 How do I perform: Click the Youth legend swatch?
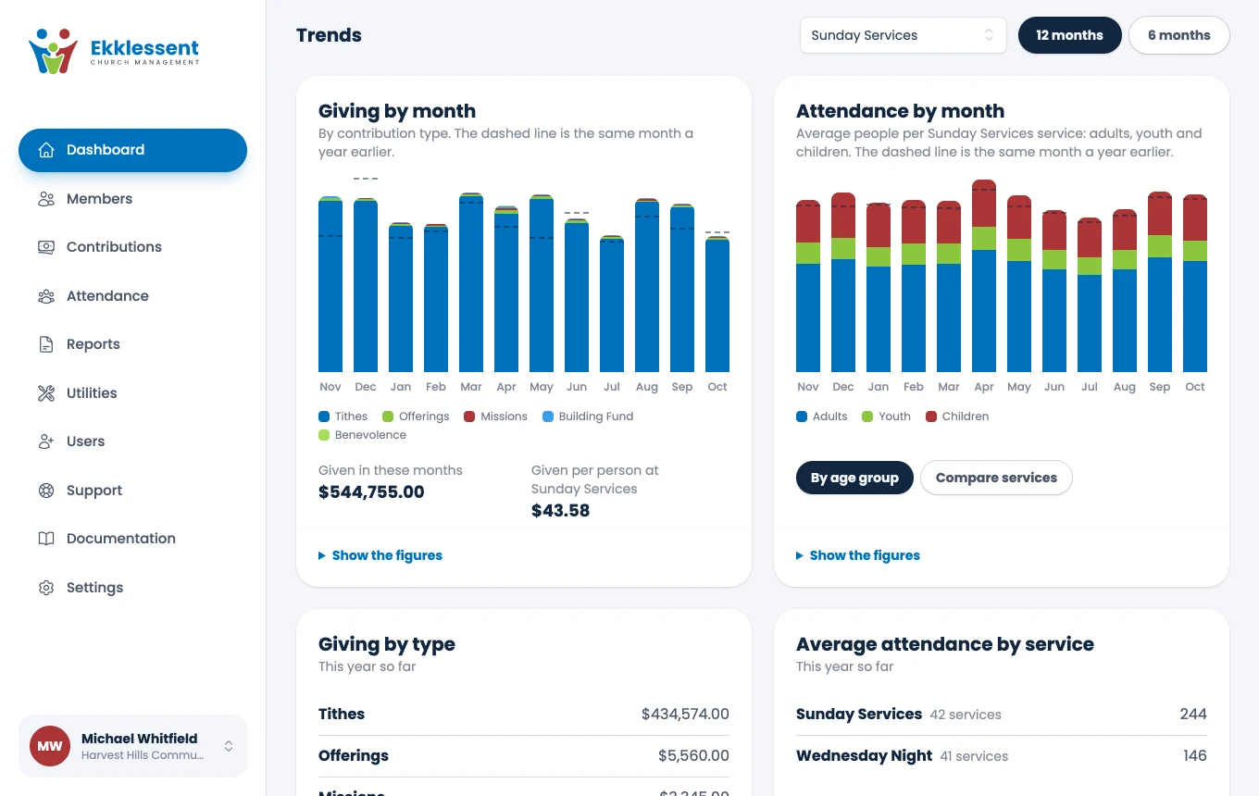[x=867, y=417]
